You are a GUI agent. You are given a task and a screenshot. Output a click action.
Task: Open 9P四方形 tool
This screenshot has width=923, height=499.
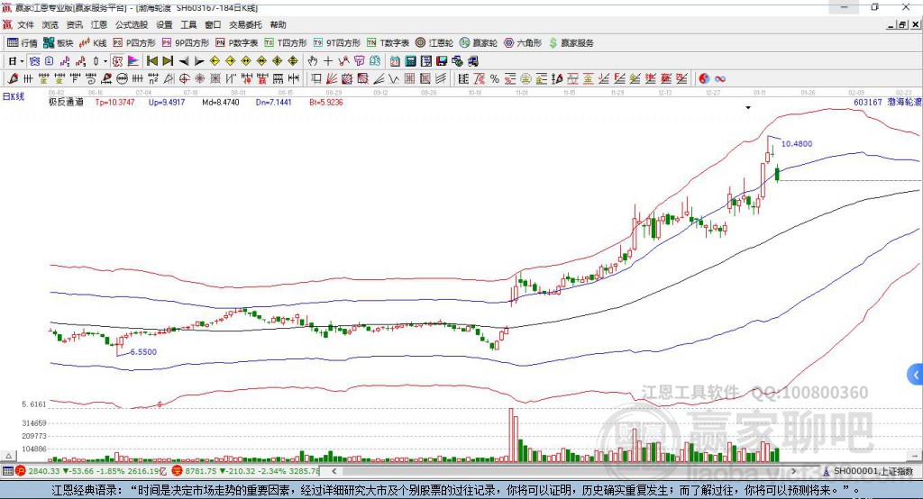click(186, 43)
